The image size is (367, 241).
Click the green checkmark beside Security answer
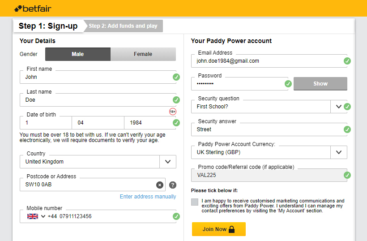[x=347, y=129]
